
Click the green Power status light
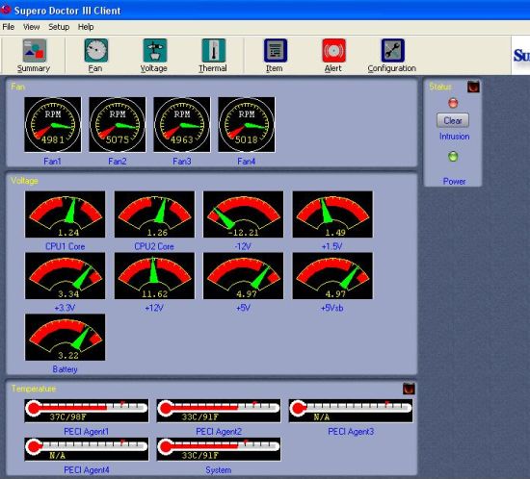(453, 157)
